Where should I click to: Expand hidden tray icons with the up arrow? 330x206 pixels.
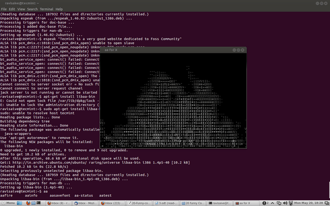coord(273,203)
